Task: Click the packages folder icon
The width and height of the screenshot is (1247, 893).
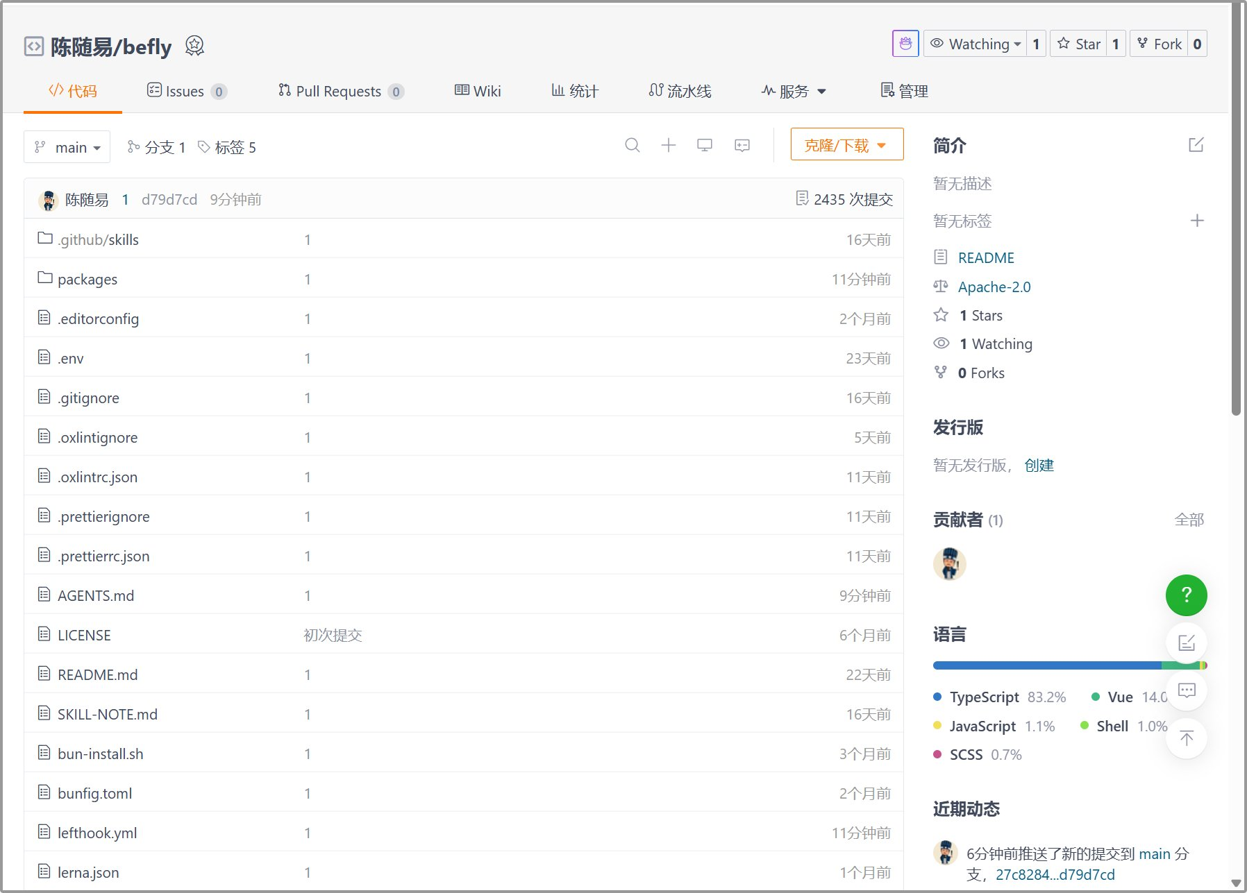Action: point(45,278)
